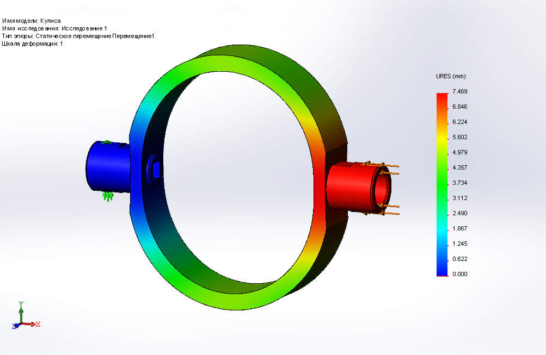
Task: Click the XYZ coordinate triad
Action: point(26,316)
